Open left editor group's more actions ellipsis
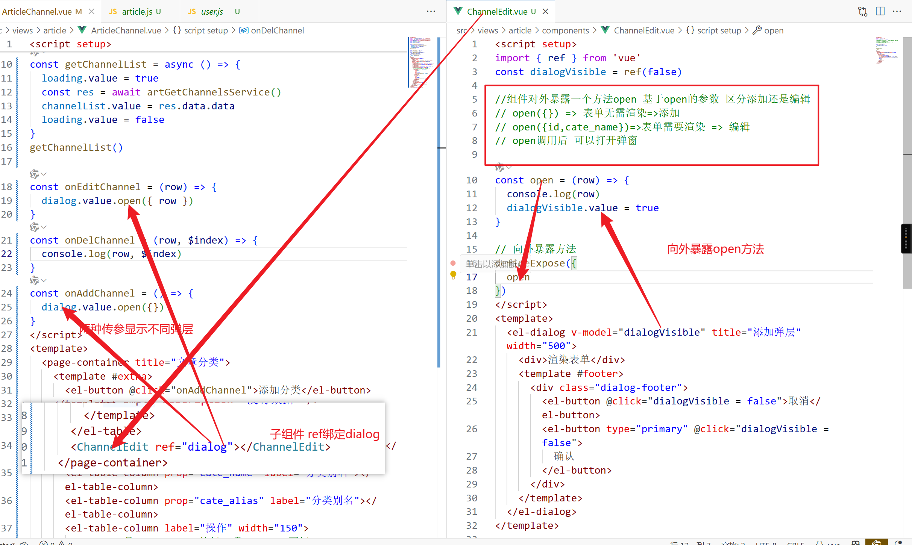 point(431,12)
